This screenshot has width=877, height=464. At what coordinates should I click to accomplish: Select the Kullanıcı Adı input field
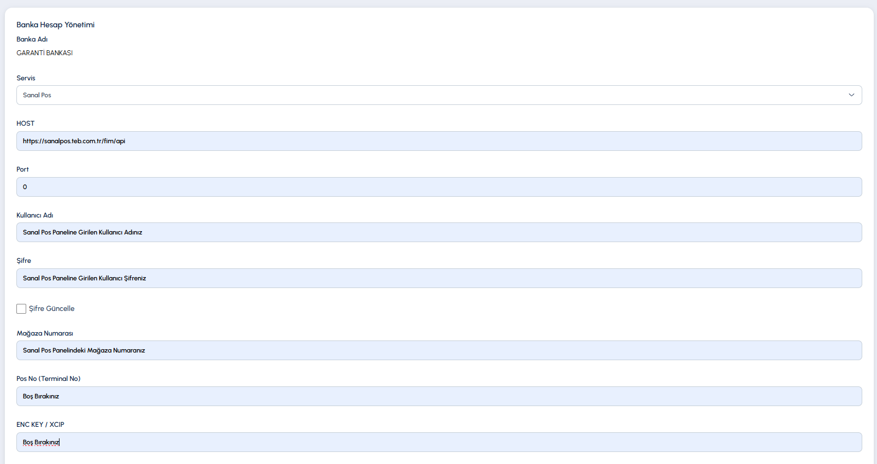pos(439,232)
